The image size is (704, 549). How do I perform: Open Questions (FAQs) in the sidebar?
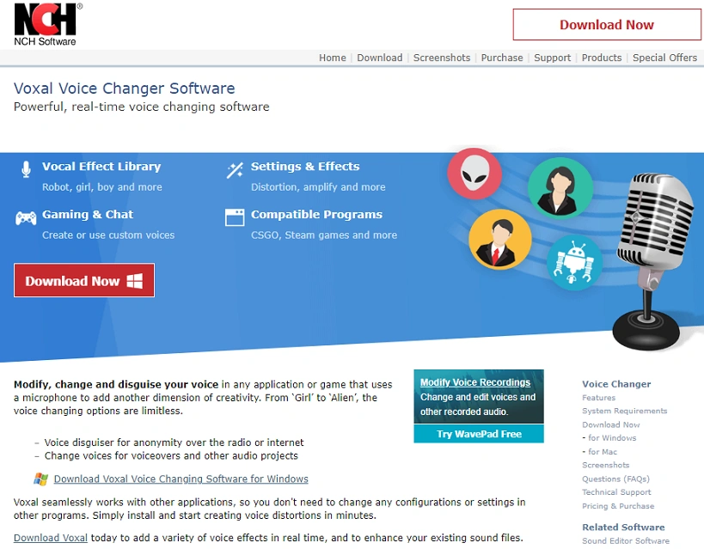(615, 479)
